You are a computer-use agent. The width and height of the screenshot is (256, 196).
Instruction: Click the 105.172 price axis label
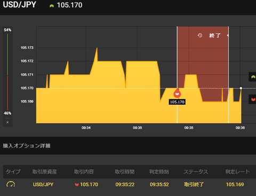point(27,61)
